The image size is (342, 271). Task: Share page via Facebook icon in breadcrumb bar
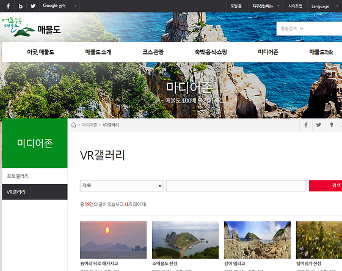(x=306, y=125)
